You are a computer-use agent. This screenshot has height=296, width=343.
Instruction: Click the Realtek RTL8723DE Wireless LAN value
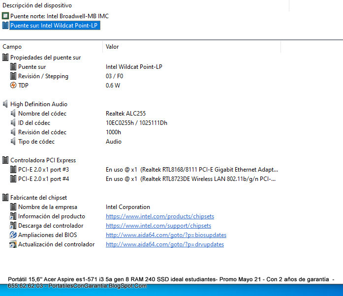pos(190,179)
